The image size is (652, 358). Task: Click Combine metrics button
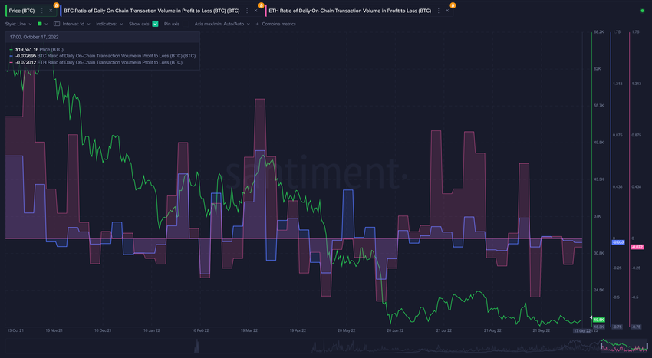coord(280,24)
